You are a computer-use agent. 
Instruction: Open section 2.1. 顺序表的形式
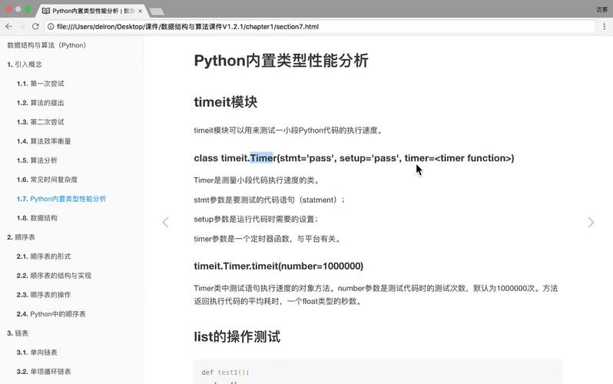click(x=44, y=257)
